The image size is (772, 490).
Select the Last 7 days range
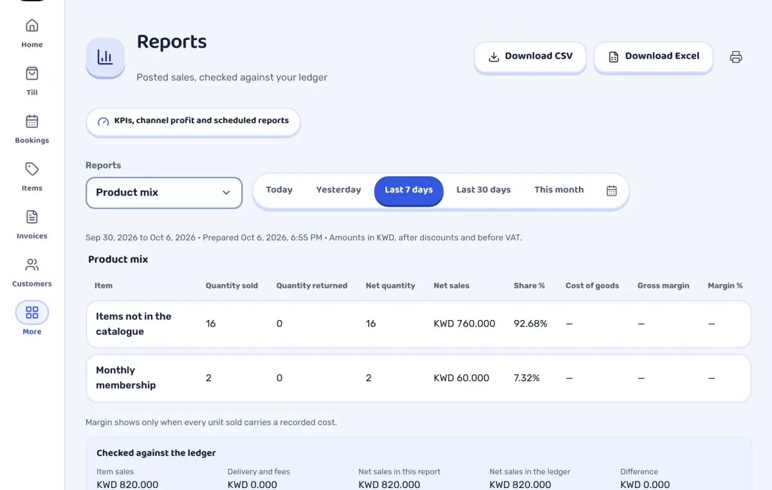tap(409, 190)
